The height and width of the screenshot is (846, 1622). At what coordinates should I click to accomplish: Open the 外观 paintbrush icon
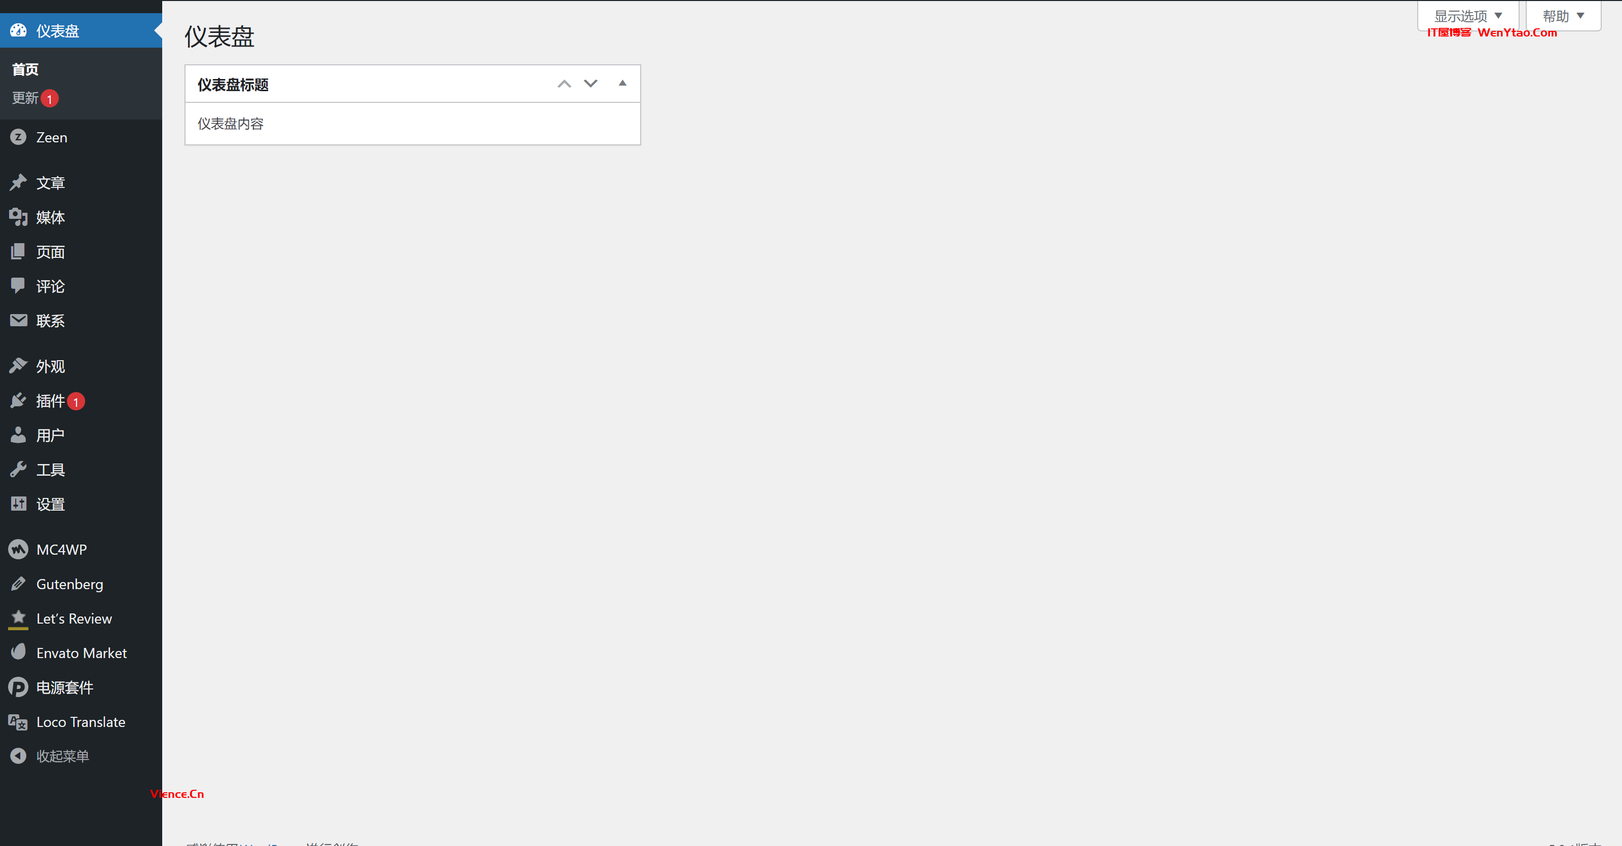click(x=18, y=366)
